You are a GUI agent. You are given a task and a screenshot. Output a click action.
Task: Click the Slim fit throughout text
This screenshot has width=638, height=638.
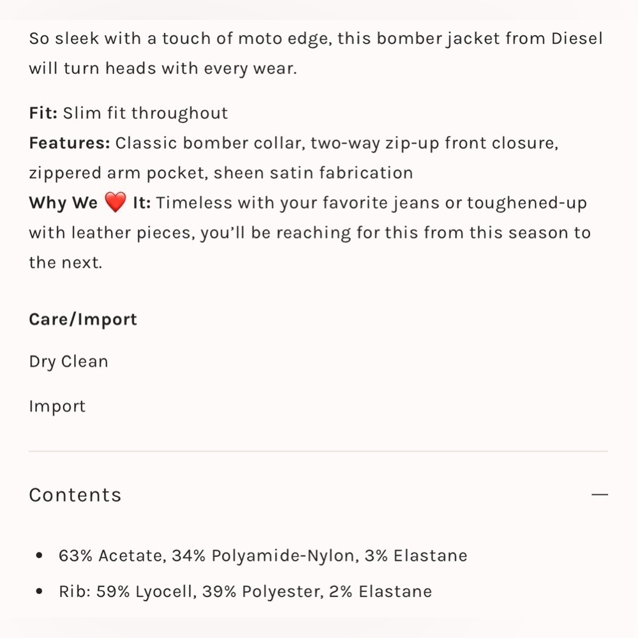145,113
